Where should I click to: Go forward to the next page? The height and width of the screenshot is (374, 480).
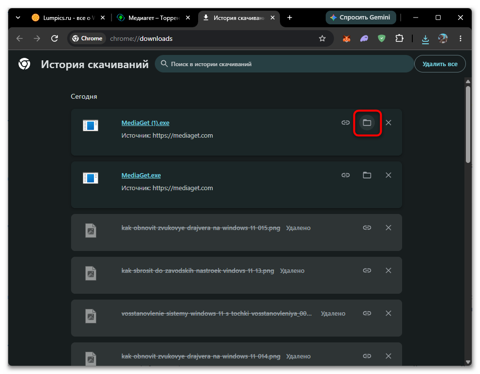[x=37, y=38]
